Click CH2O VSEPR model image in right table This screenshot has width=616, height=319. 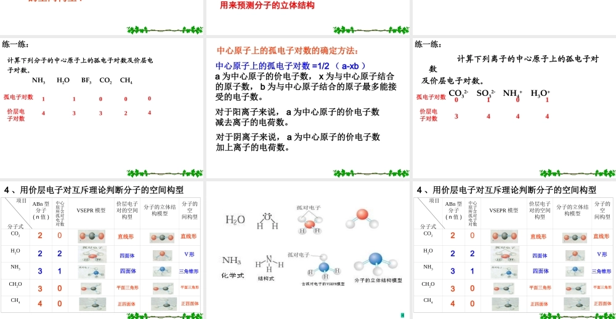pyautogui.click(x=504, y=288)
